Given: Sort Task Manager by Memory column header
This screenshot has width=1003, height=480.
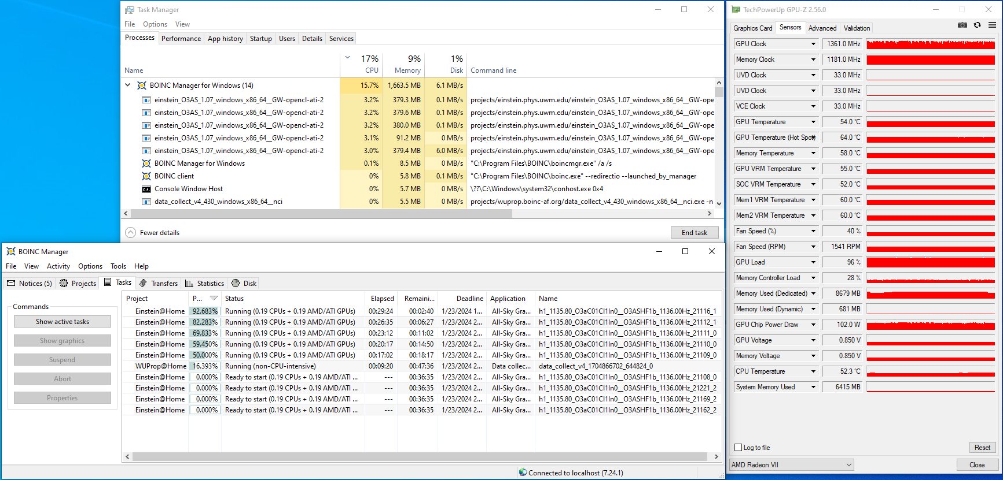Looking at the screenshot, I should point(403,64).
